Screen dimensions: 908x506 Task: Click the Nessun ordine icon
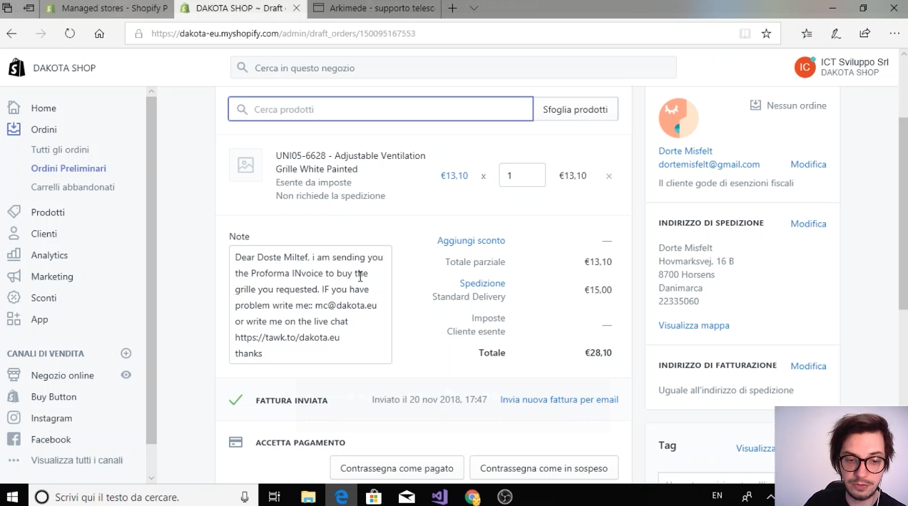755,105
